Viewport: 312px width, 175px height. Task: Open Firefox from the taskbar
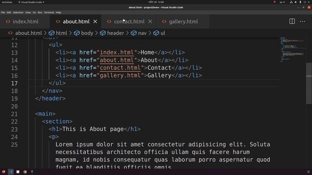pos(3,172)
